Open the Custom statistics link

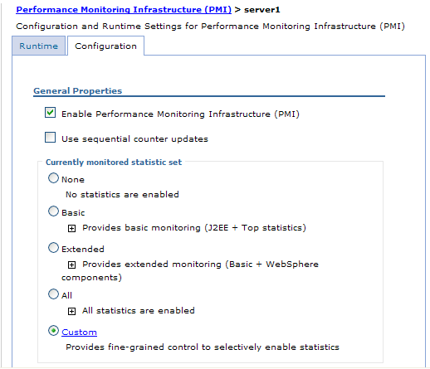click(x=79, y=332)
